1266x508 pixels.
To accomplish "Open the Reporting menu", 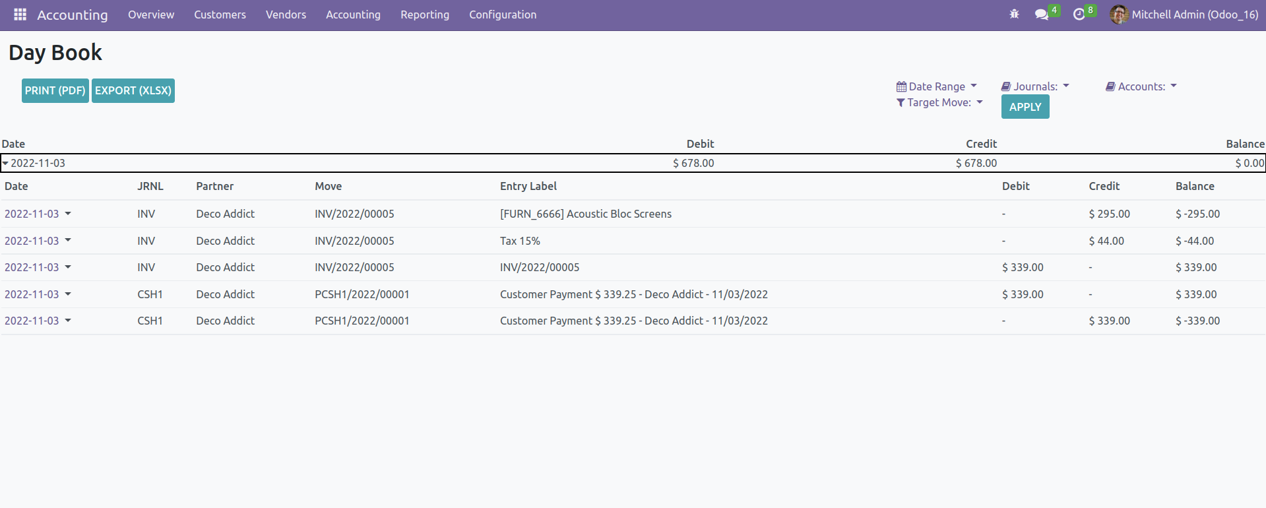I will 424,15.
